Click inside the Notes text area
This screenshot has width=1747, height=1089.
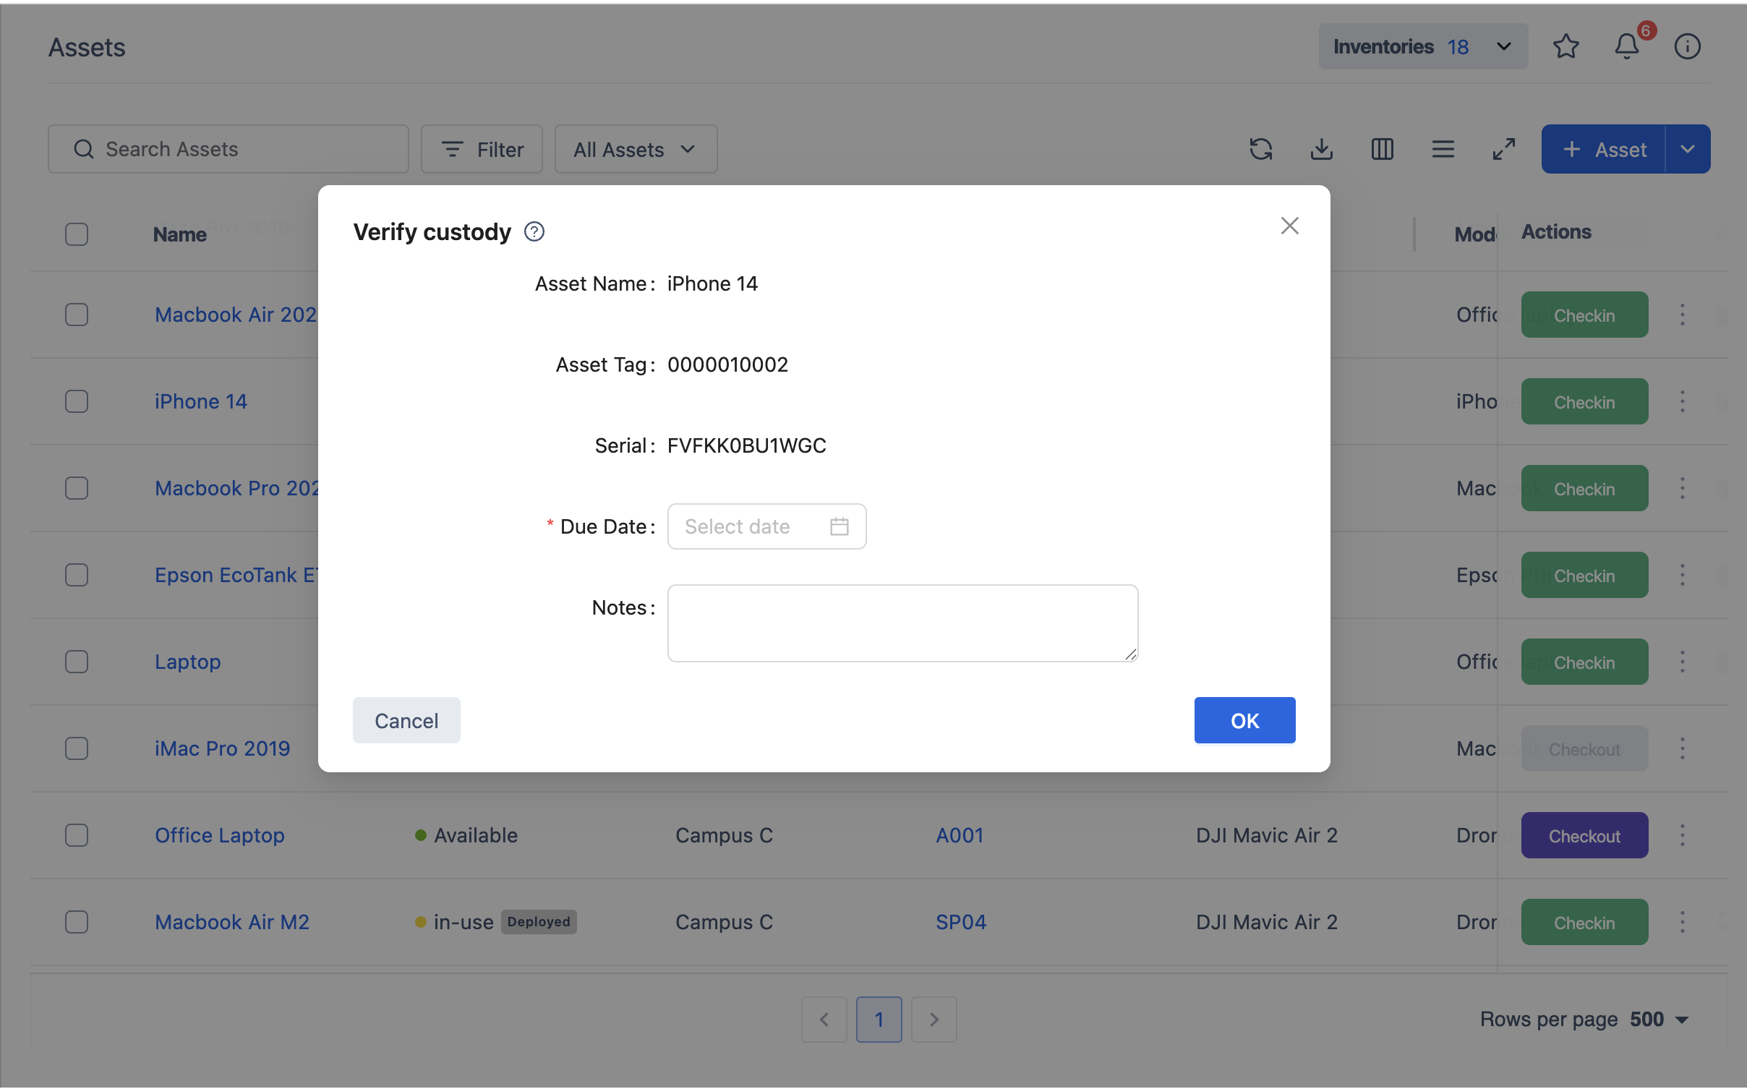click(902, 623)
